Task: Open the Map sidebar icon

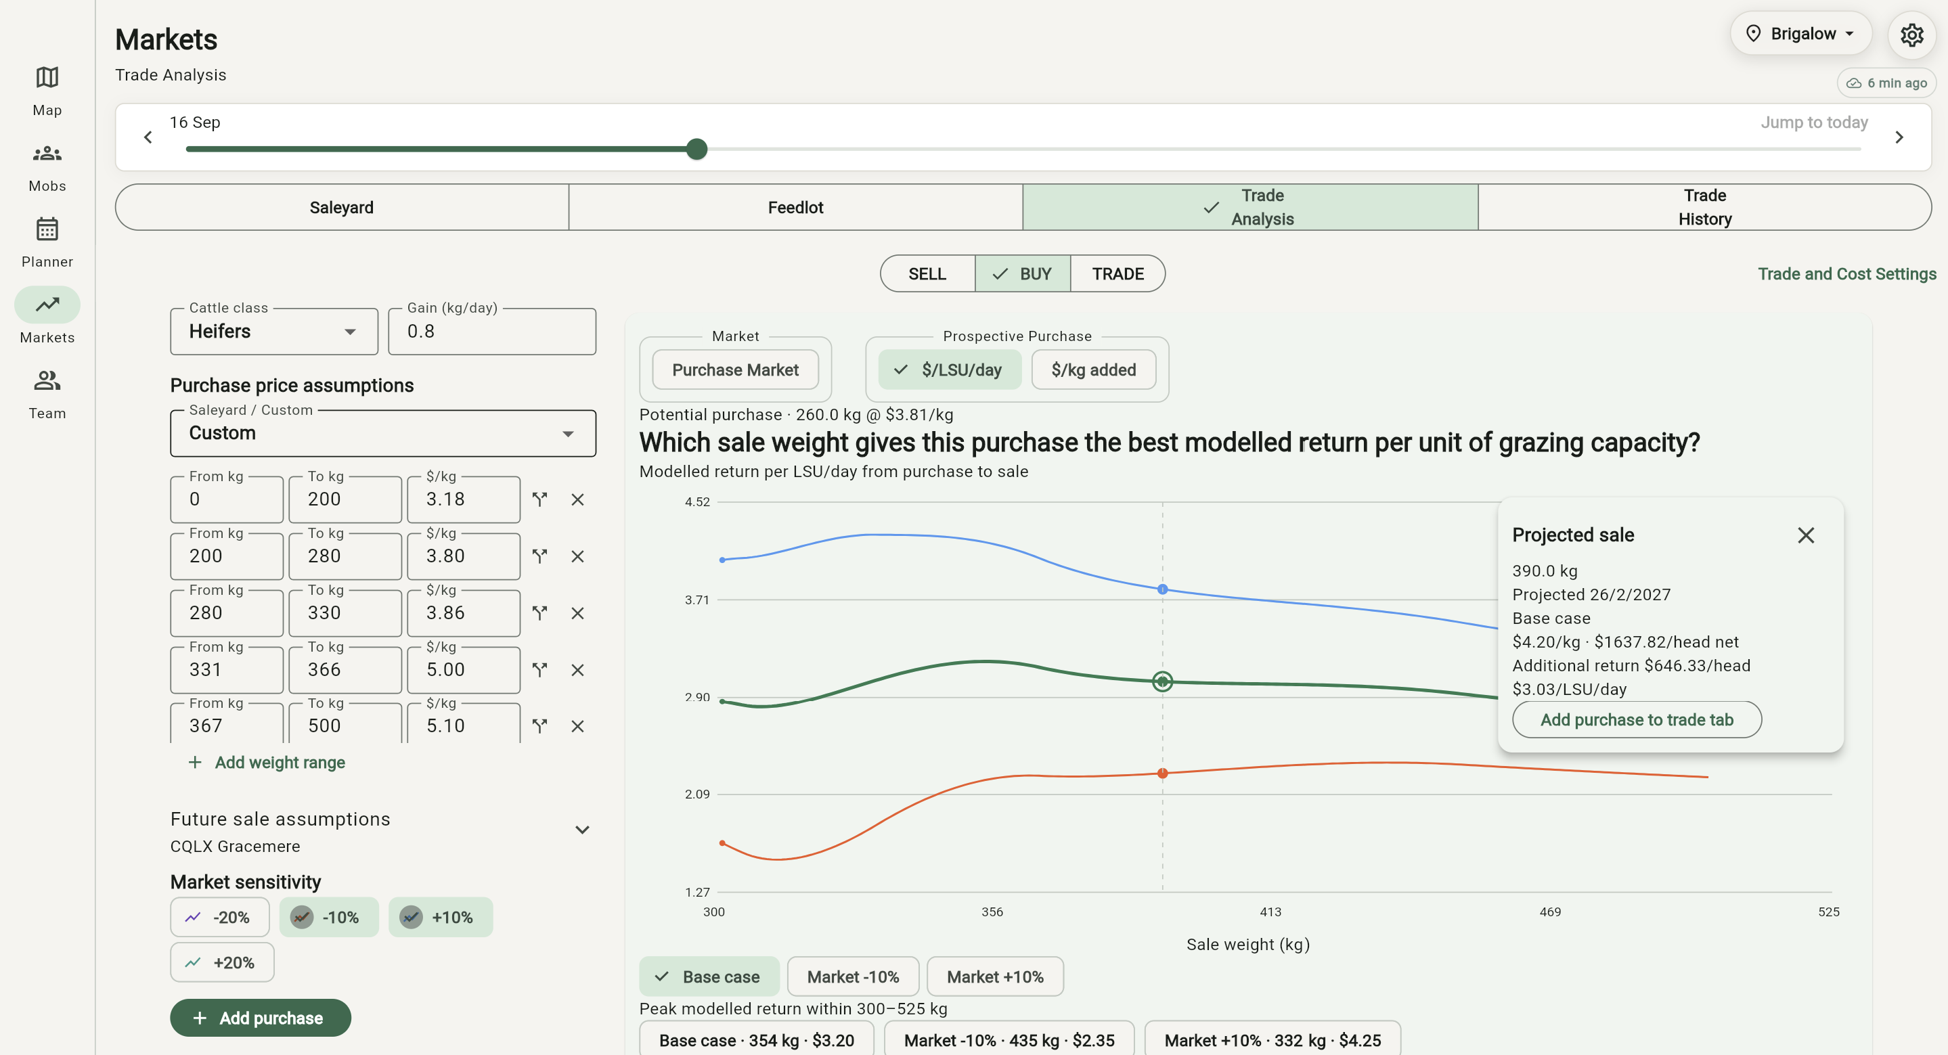Action: coord(47,77)
